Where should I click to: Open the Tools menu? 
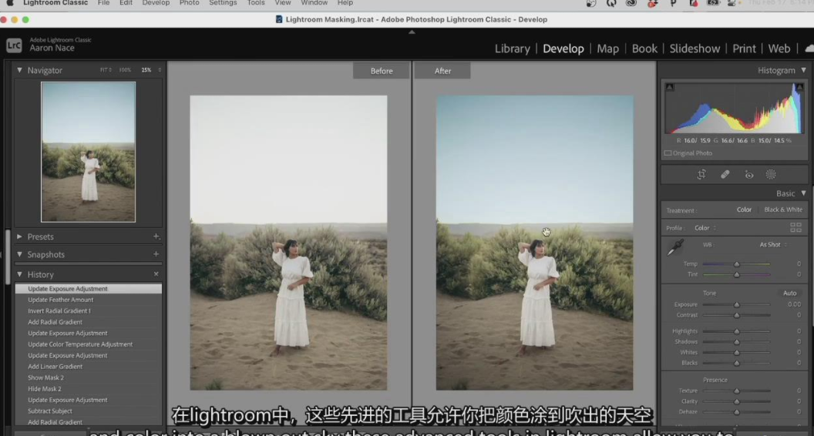(x=256, y=3)
